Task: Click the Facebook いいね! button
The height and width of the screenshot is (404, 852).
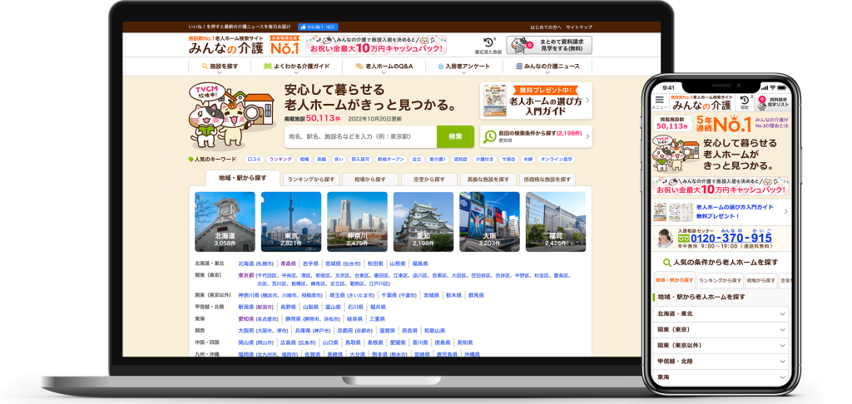Action: click(317, 27)
